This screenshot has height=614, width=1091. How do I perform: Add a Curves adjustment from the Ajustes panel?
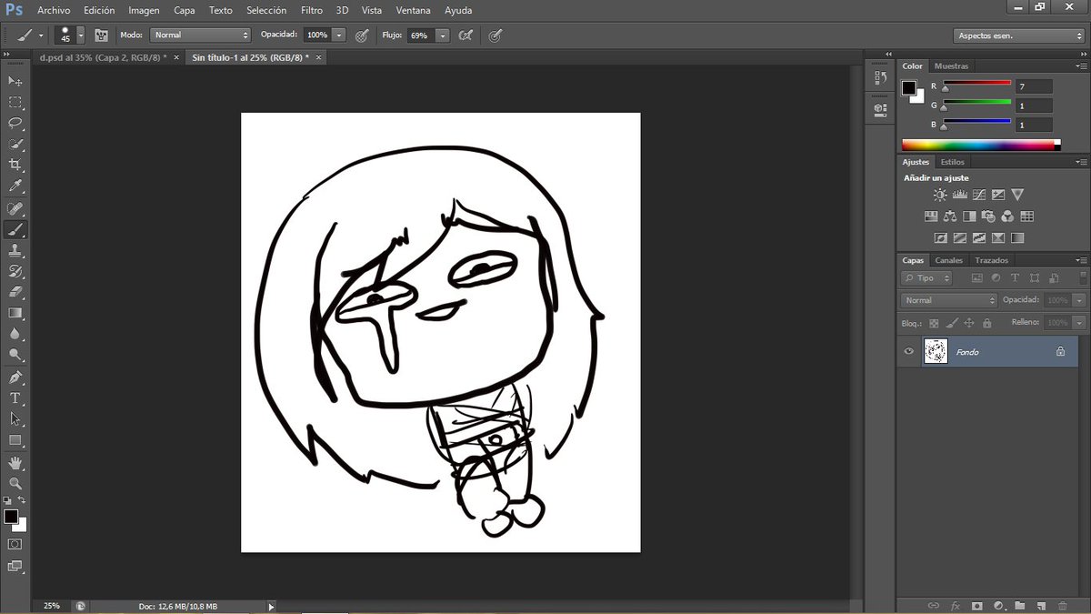[979, 194]
